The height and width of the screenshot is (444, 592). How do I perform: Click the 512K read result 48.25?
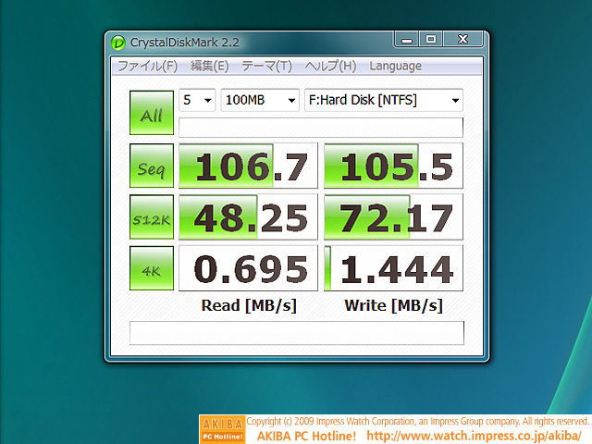(248, 216)
